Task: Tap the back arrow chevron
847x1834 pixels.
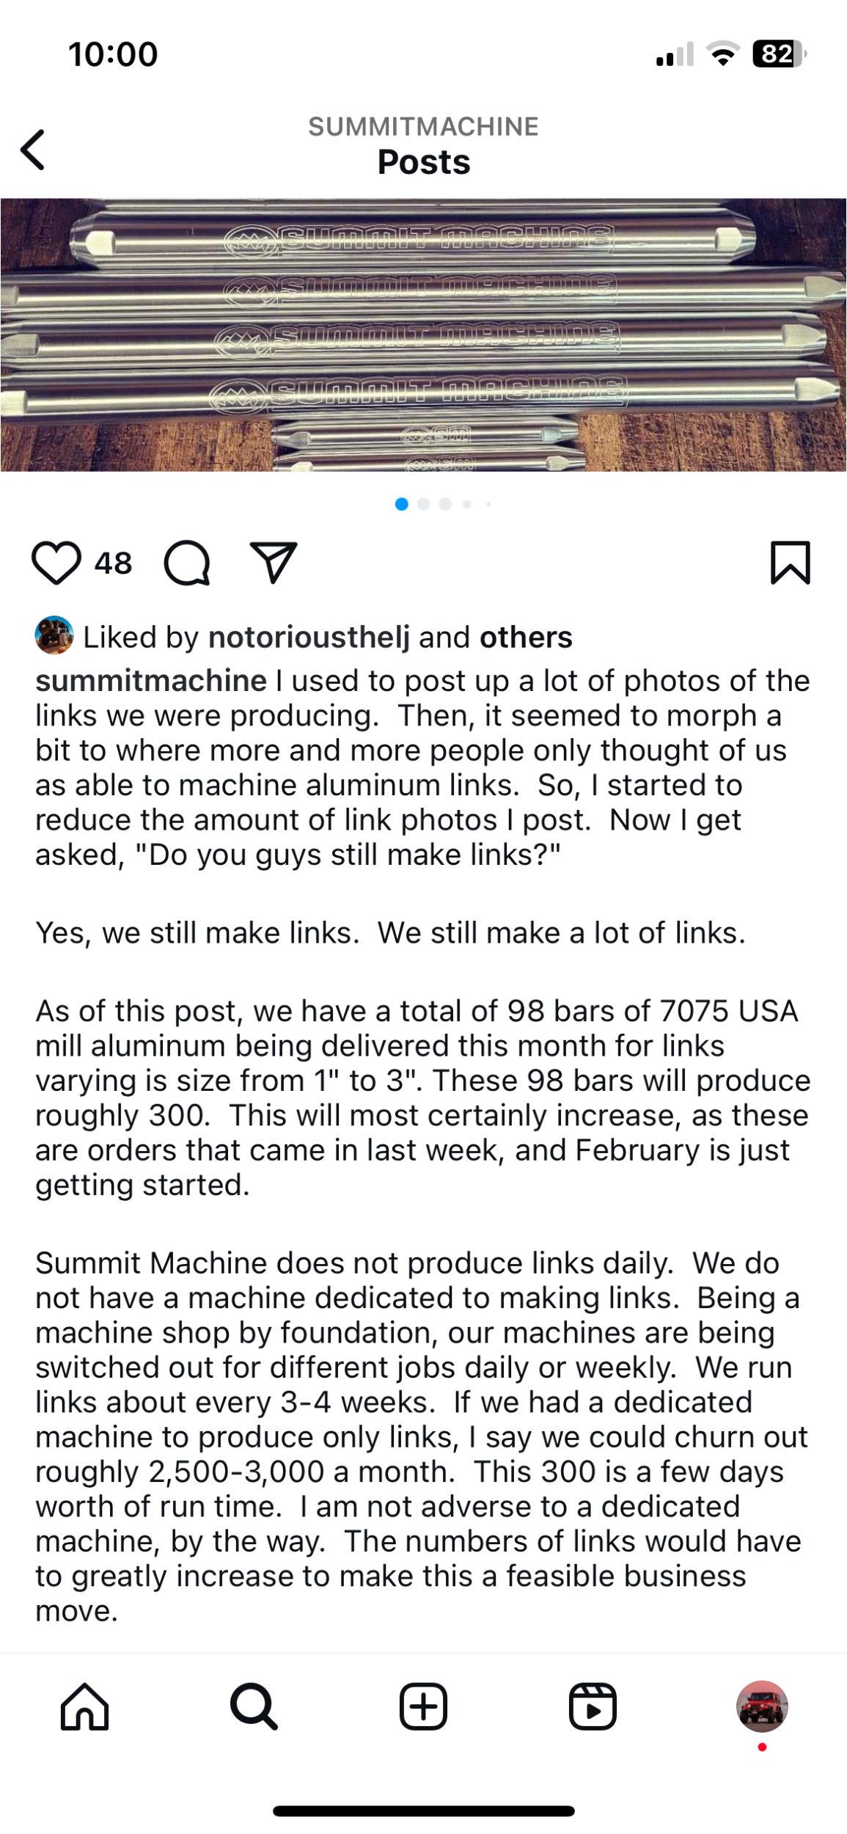Action: (33, 150)
